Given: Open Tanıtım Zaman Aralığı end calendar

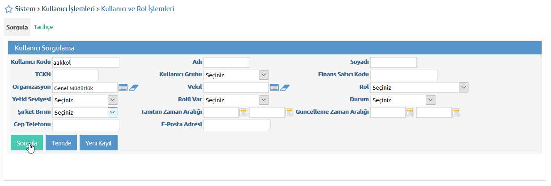Looking at the screenshot, I should (289, 112).
